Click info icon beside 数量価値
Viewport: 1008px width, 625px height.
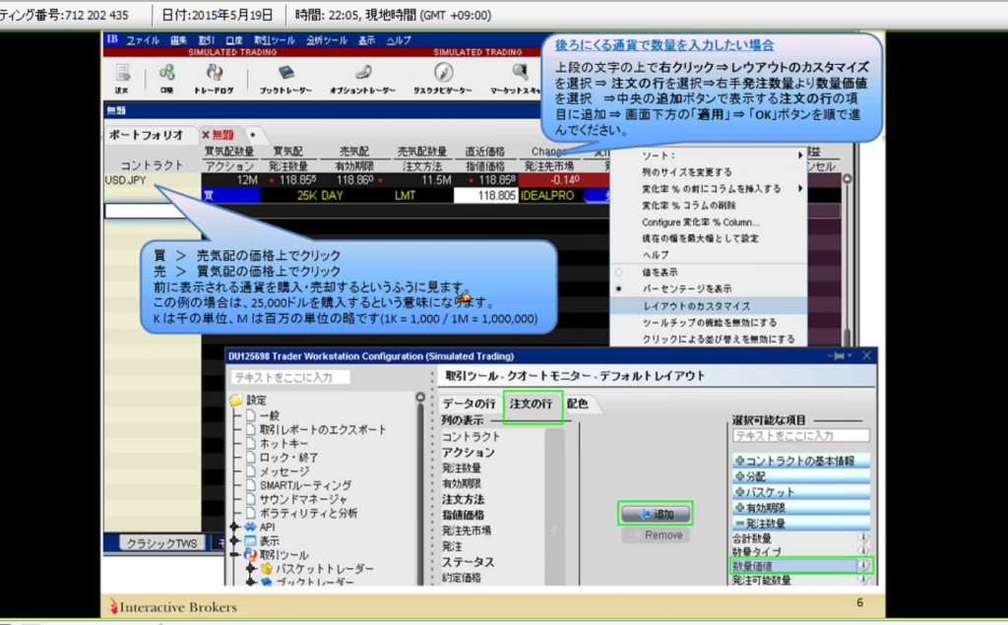[862, 565]
